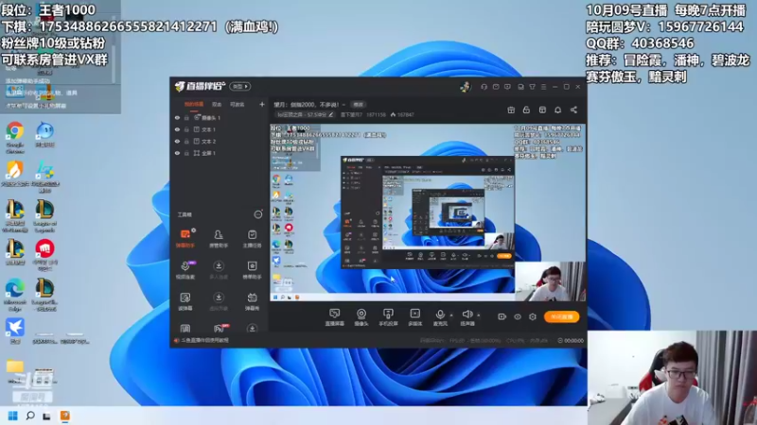Toggle lock on 文本 1 source
Viewport: 757px width, 425px height.
186,129
